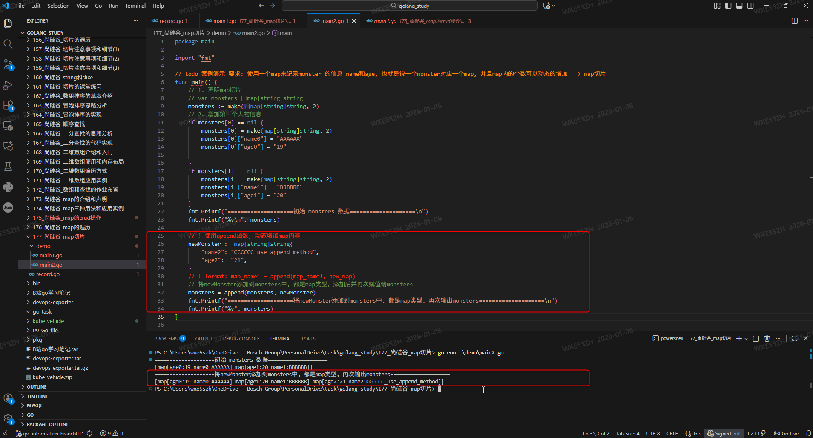Open the Selection menu

[x=58, y=6]
